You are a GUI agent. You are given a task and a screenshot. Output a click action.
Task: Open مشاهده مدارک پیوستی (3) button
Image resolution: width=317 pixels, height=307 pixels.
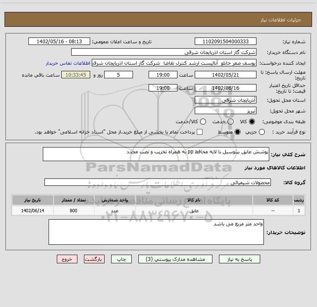(x=175, y=259)
